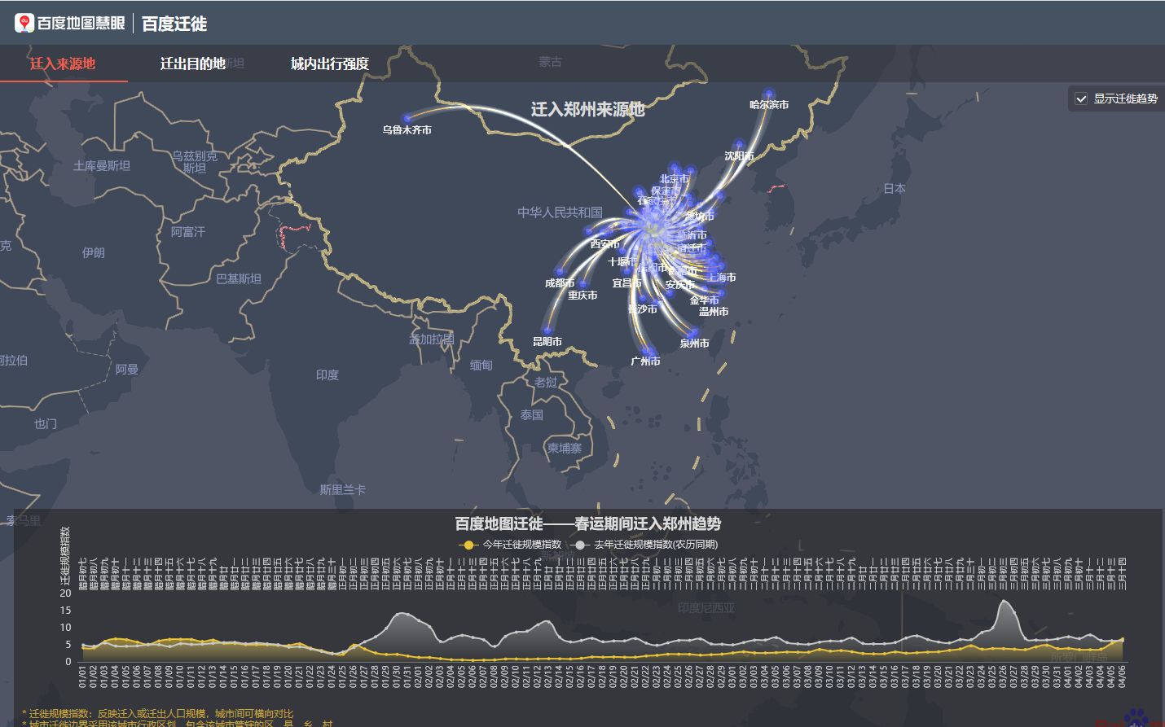
Task: Click the 斯里兰卡 map label
Action: pos(343,489)
